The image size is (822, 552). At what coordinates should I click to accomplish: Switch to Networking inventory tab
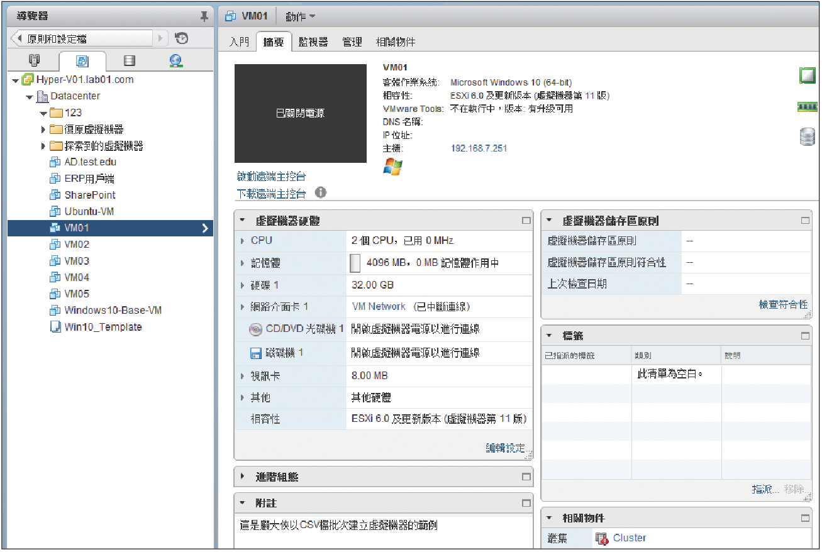pyautogui.click(x=176, y=61)
